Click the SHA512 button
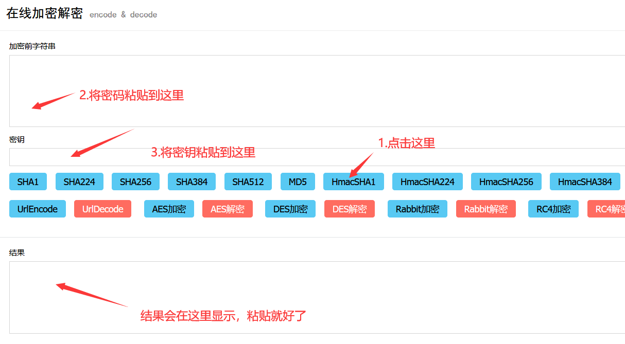The width and height of the screenshot is (625, 344). click(x=248, y=182)
